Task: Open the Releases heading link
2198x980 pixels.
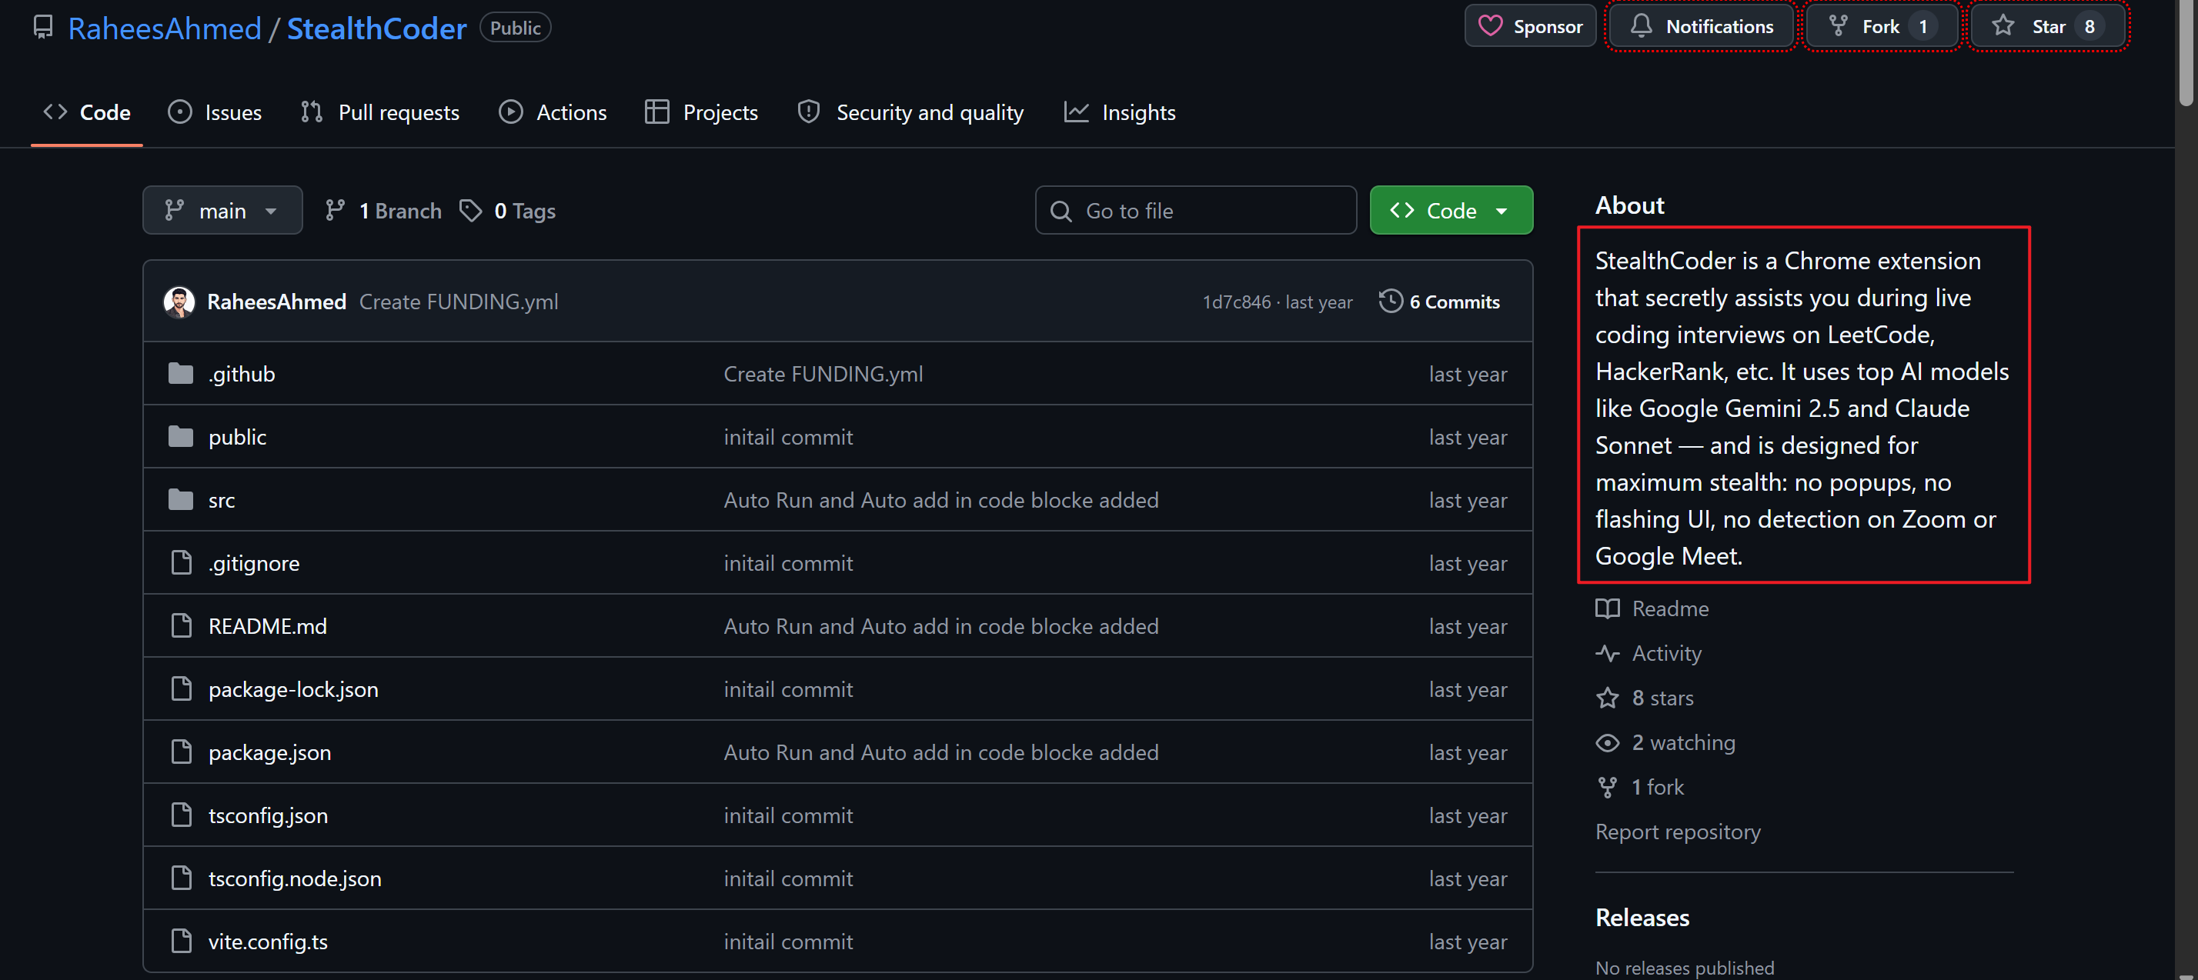Action: click(x=1642, y=918)
